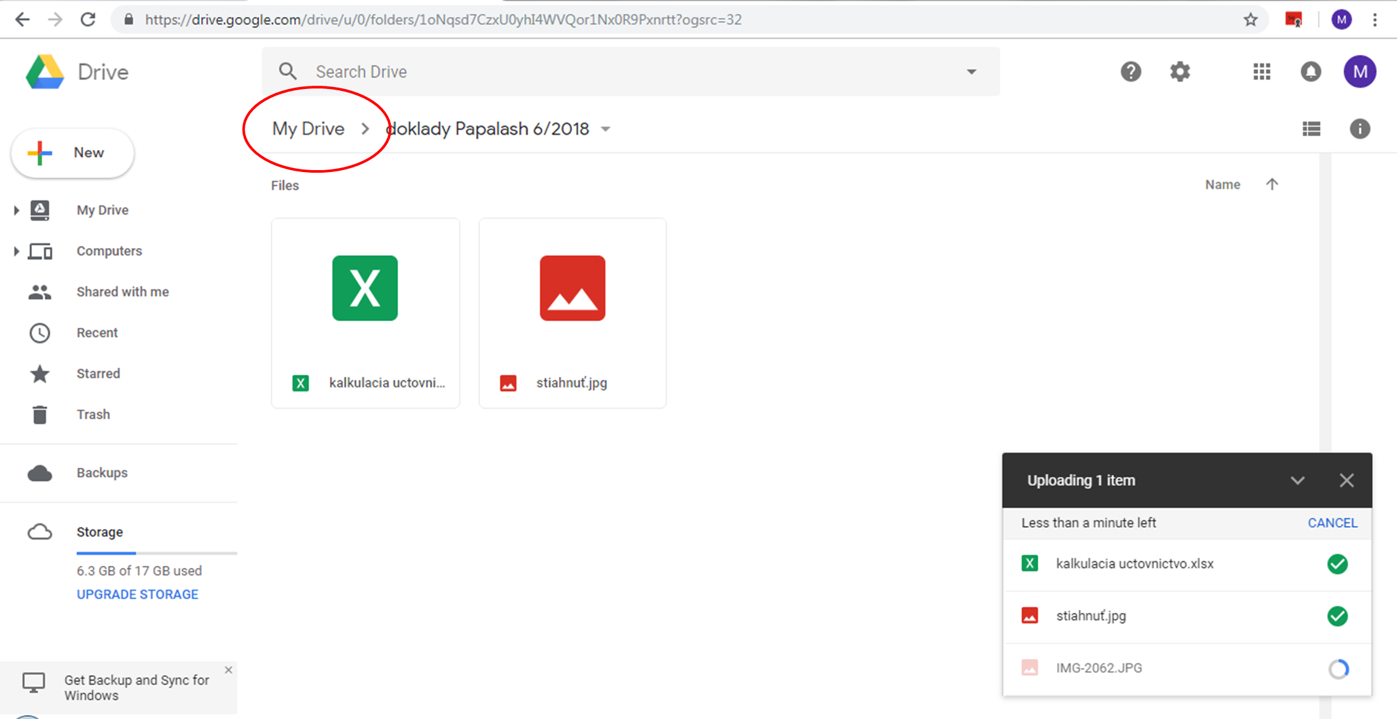Screen dimensions: 1397x719
Task: Go to My Drive in breadcrumb
Action: point(308,129)
